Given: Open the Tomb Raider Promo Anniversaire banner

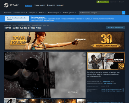Looking at the screenshot, I should (64, 41).
